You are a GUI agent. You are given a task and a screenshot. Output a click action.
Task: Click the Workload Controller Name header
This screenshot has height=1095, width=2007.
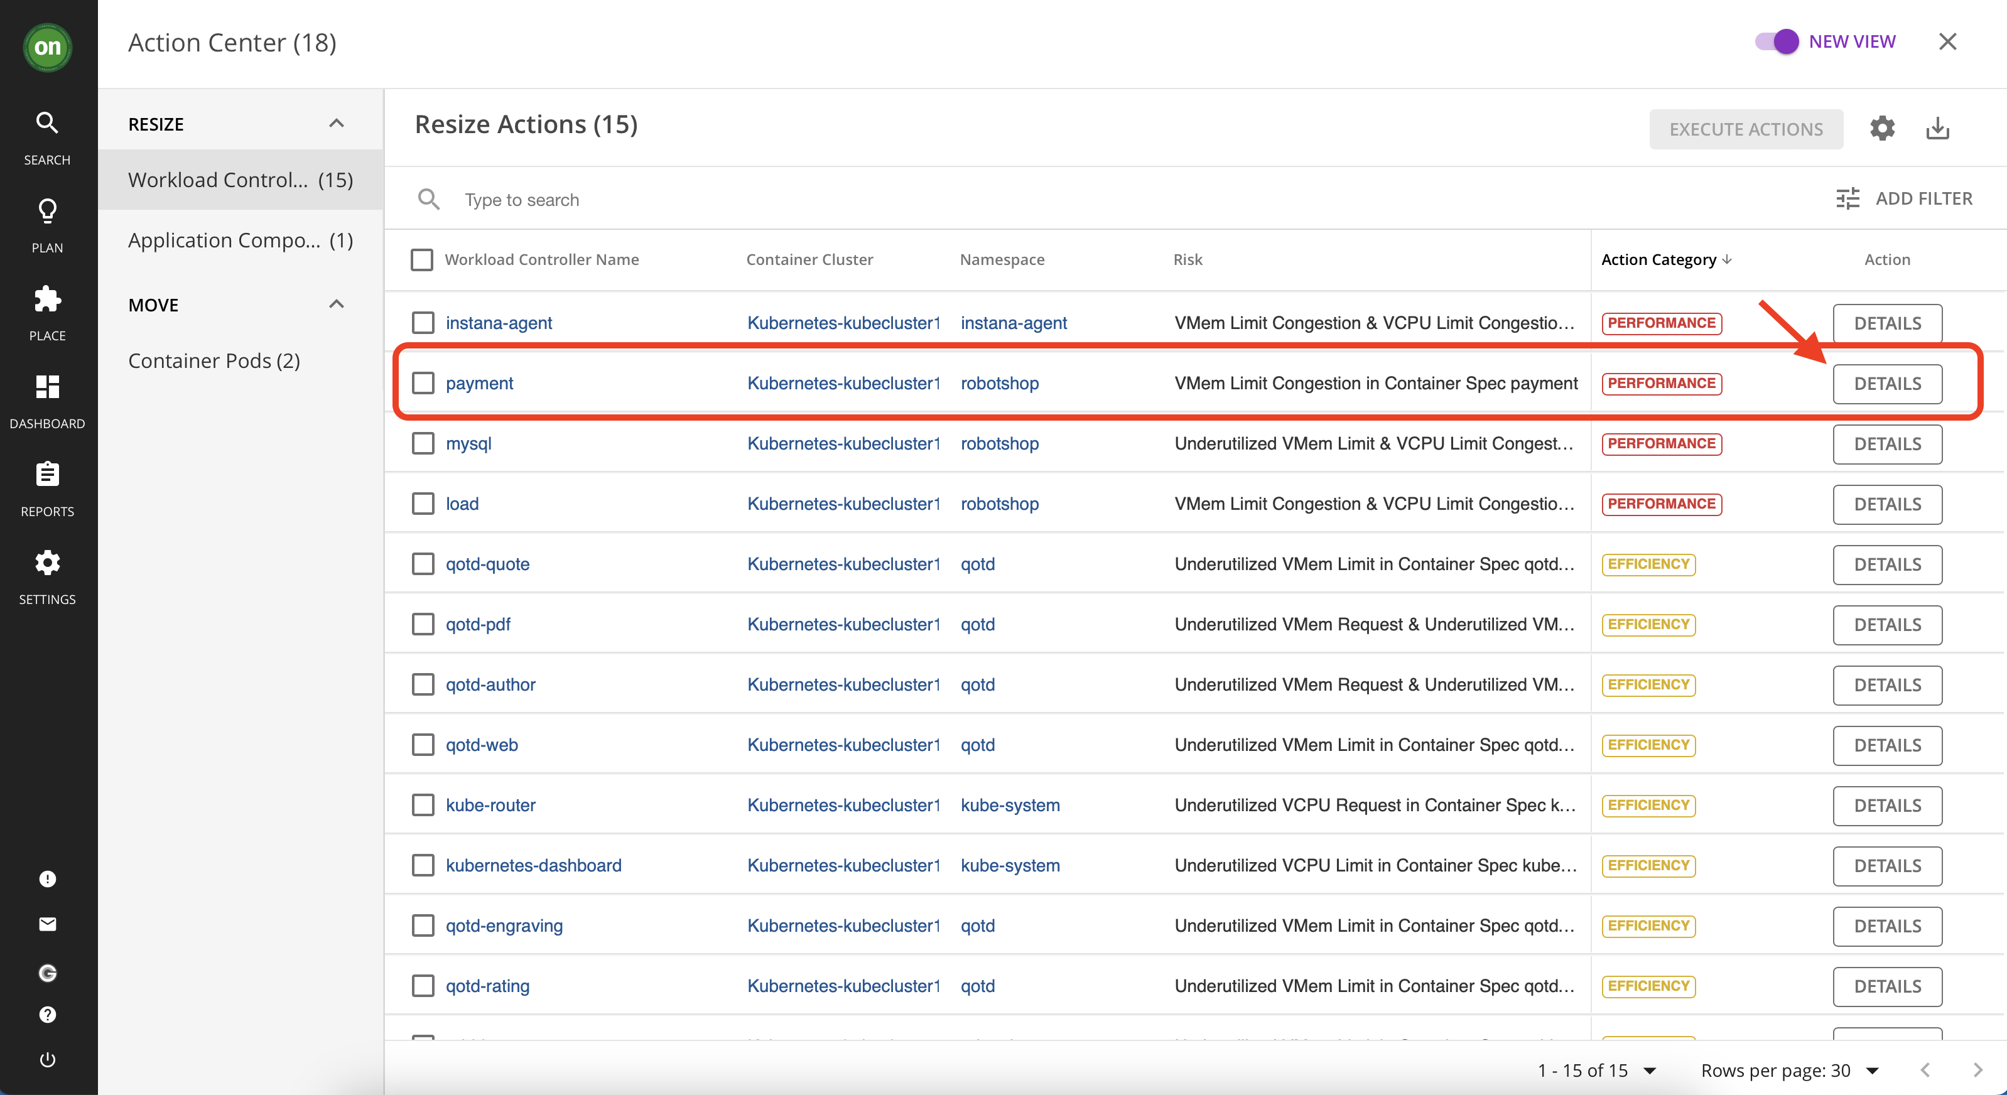tap(541, 259)
